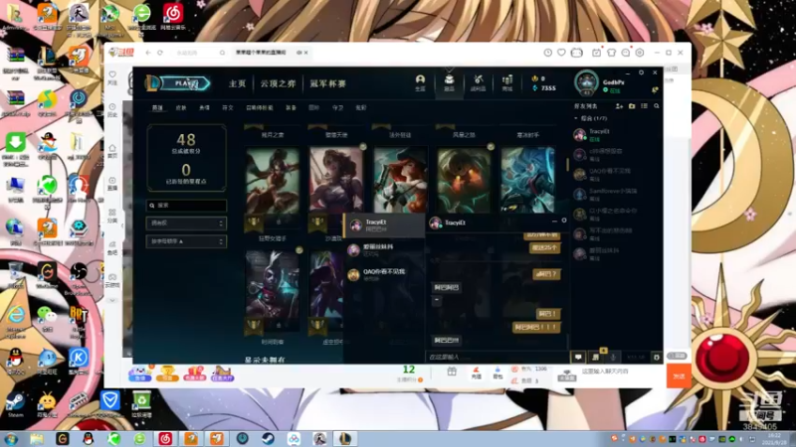Click the history clock icon in streaming app toolbar
This screenshot has height=447, width=796.
(548, 53)
